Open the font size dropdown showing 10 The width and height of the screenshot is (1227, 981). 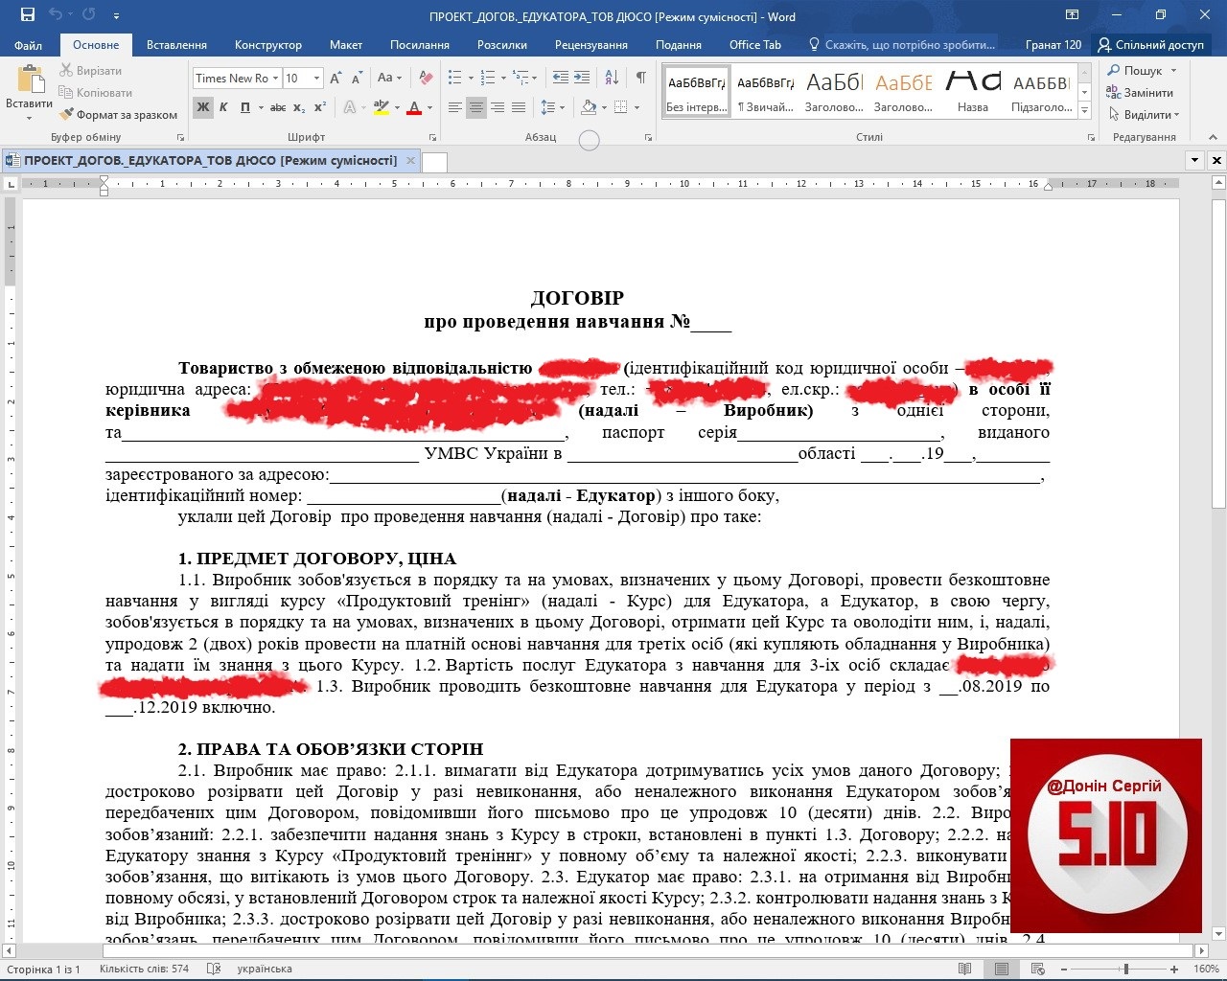coord(315,79)
